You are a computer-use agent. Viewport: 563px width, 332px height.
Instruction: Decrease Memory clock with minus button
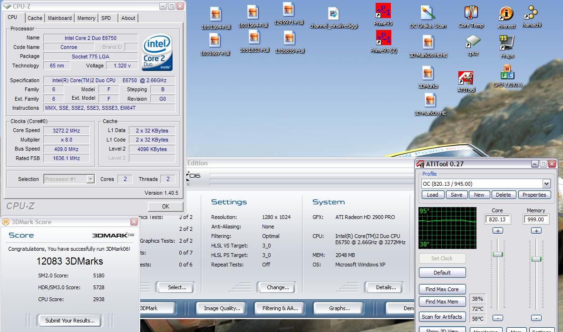tap(536, 318)
